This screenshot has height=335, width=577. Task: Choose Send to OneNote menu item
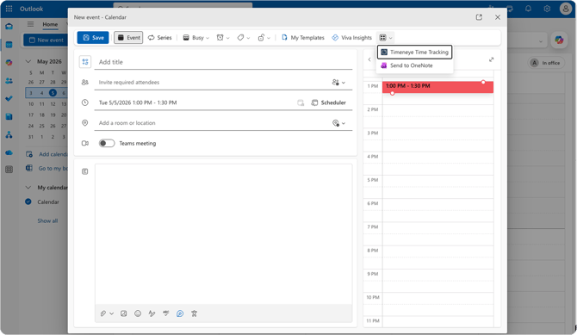click(x=415, y=65)
